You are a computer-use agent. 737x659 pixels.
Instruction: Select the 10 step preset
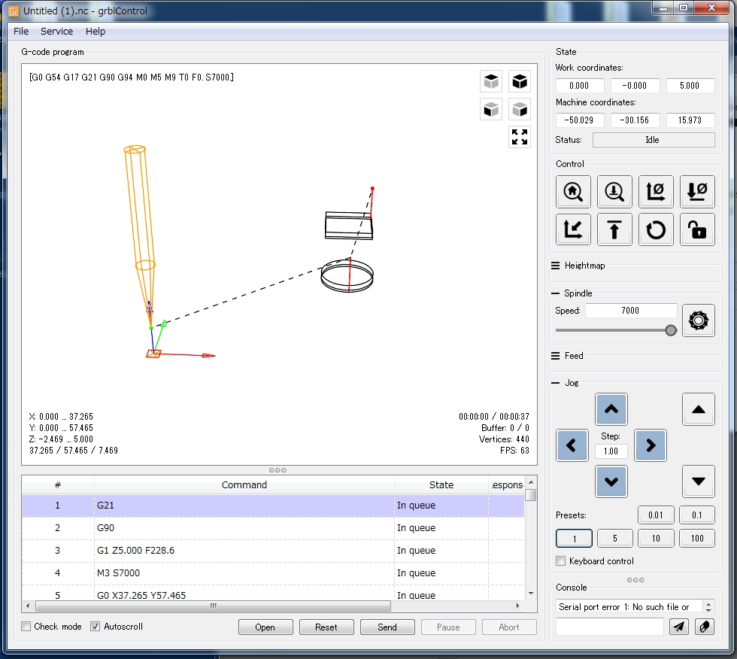point(656,538)
